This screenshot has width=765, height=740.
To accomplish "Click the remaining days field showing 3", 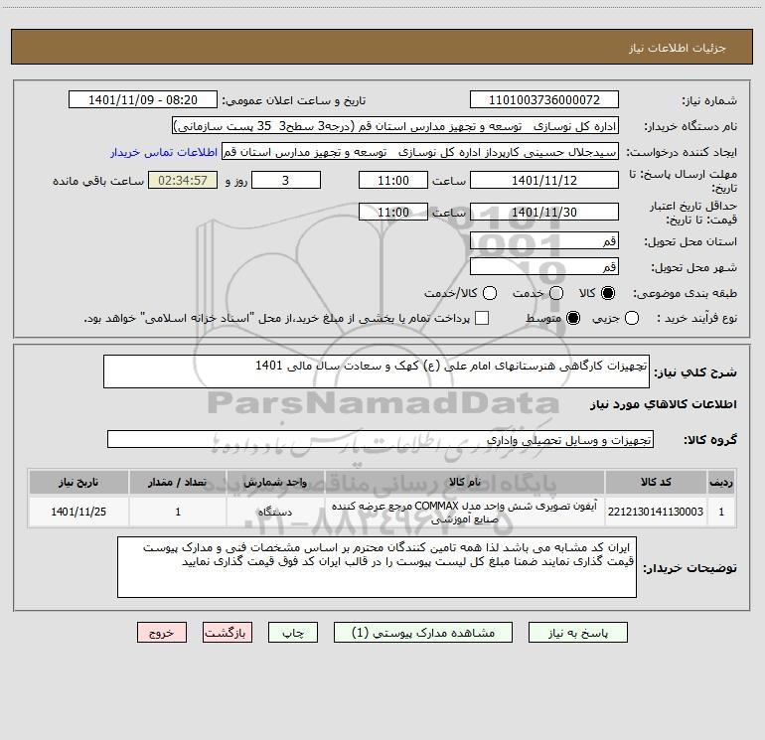I will (286, 181).
